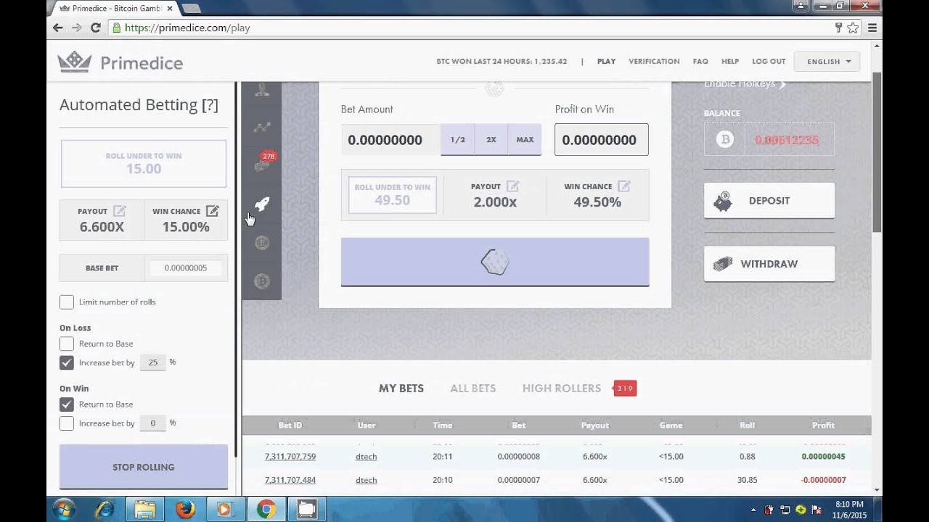The height and width of the screenshot is (522, 929).
Task: Open media player from taskbar
Action: click(225, 510)
